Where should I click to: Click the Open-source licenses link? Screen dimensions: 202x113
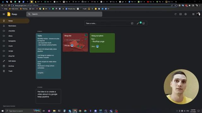(x=9, y=106)
